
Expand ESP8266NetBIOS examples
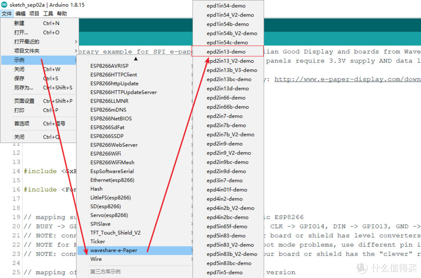tap(135, 118)
